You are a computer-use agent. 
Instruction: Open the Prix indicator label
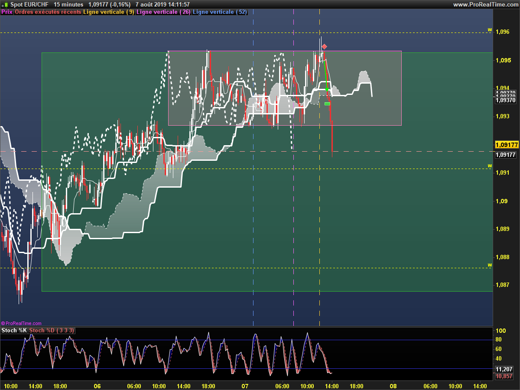pyautogui.click(x=7, y=12)
